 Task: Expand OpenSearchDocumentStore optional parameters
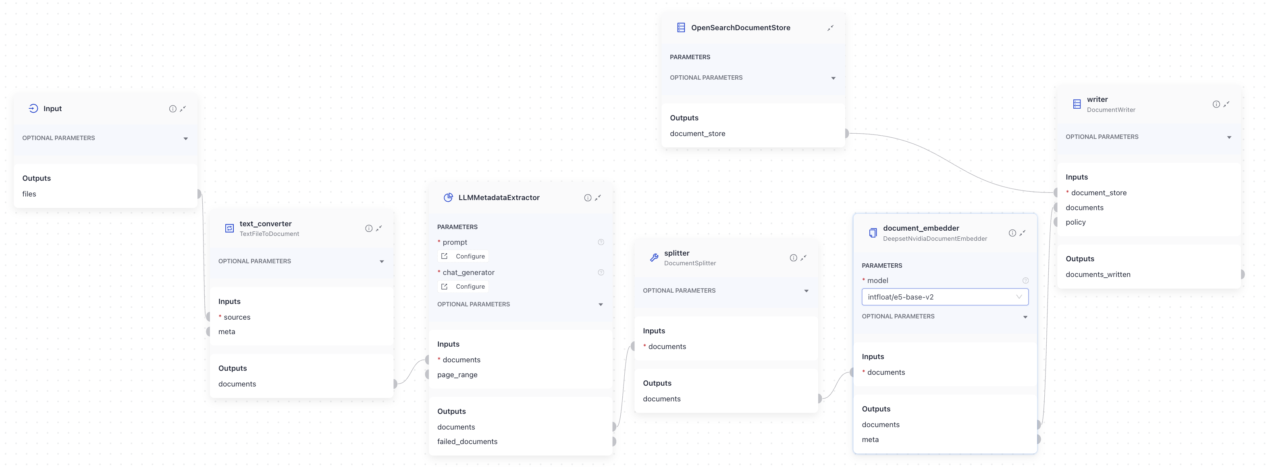[x=833, y=78]
